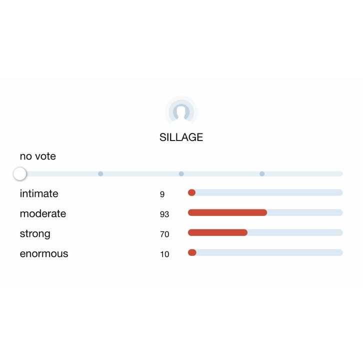Click the sillage silhouette icon
The height and width of the screenshot is (363, 363).
click(181, 111)
